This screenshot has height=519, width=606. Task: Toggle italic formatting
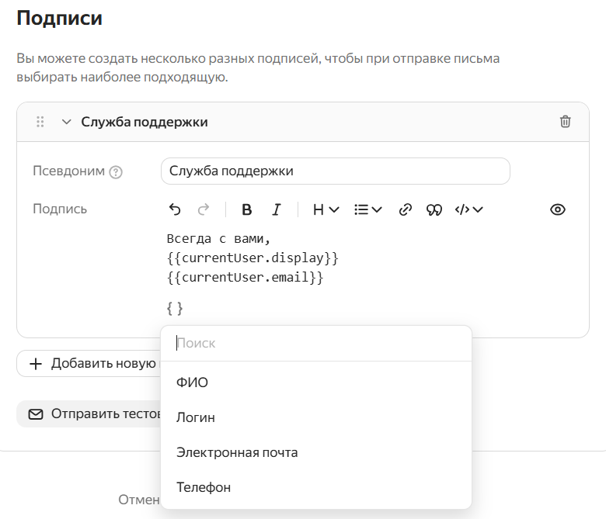click(x=276, y=209)
